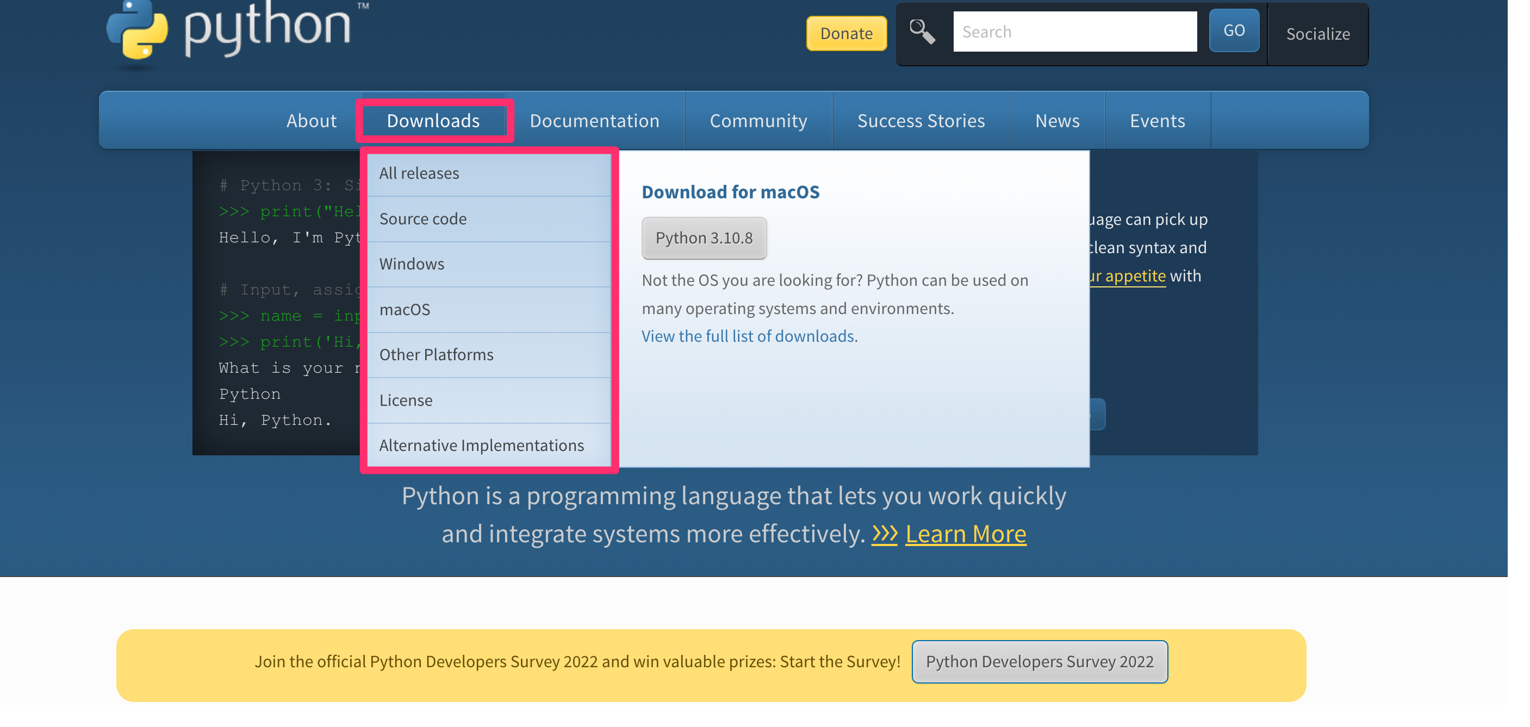
Task: Click the Learn More link
Action: point(966,534)
